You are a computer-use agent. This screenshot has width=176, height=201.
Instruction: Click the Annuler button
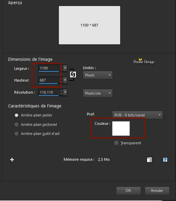tap(157, 191)
